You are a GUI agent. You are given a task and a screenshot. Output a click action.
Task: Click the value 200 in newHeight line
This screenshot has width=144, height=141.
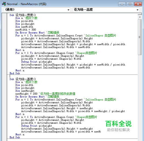(x=35, y=94)
